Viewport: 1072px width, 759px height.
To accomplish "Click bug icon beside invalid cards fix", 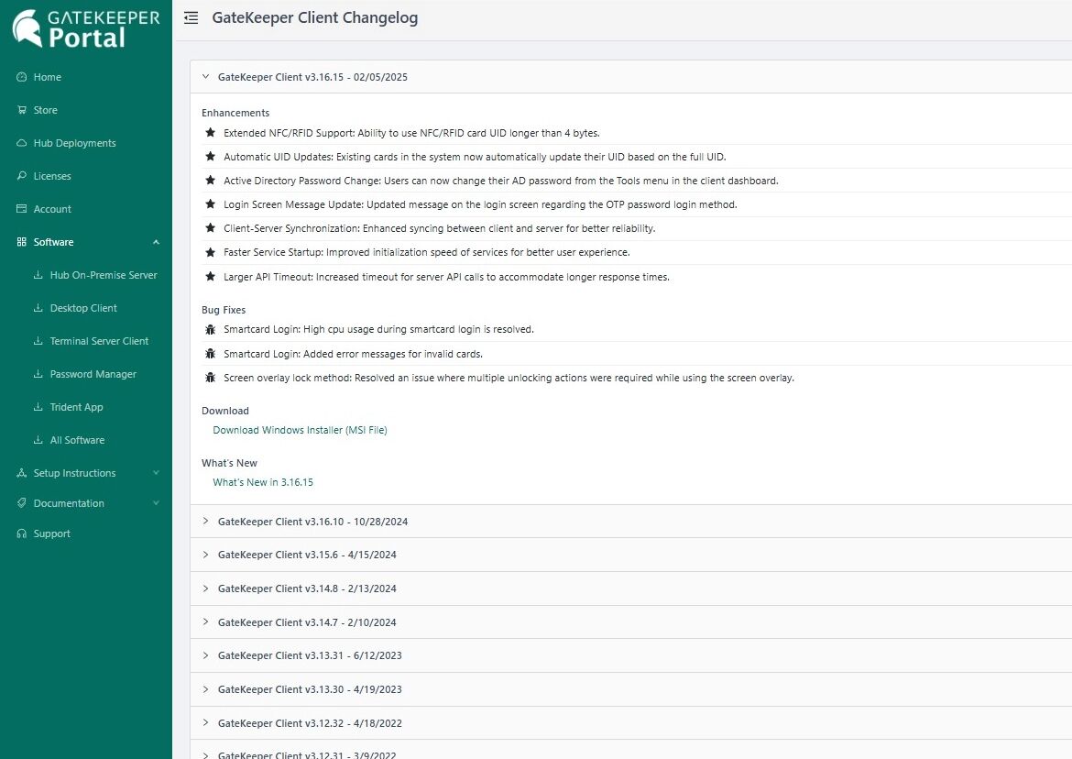I will point(211,354).
